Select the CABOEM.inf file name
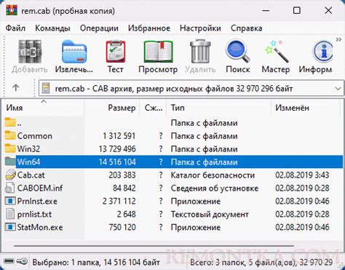Screen dimensions: 345x270 tap(40, 188)
